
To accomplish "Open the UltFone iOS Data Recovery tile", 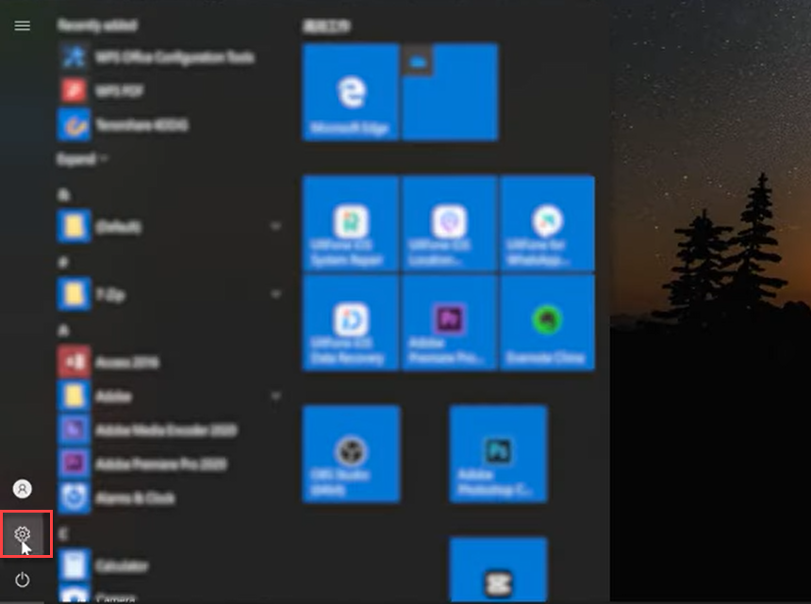I will coord(351,322).
